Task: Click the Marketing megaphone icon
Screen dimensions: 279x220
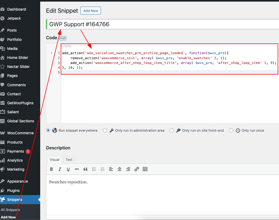Action: [2, 169]
